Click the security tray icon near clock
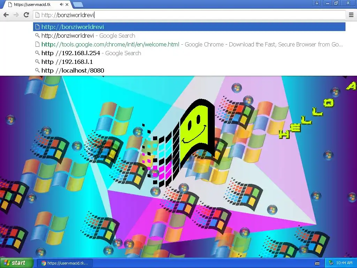 point(331,263)
